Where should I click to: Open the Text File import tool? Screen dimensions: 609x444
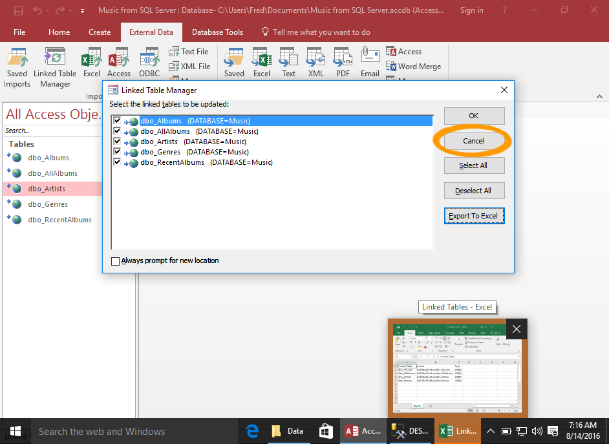tap(189, 51)
